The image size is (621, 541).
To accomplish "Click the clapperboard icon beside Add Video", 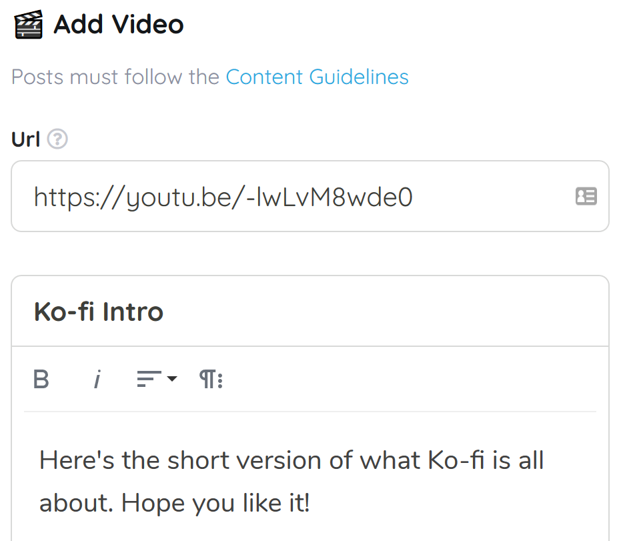I will click(27, 24).
